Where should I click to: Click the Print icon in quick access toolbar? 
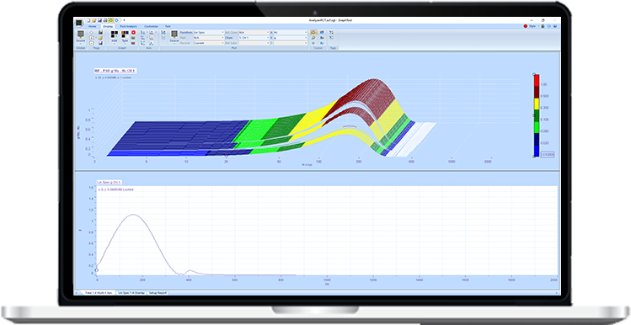click(x=105, y=20)
